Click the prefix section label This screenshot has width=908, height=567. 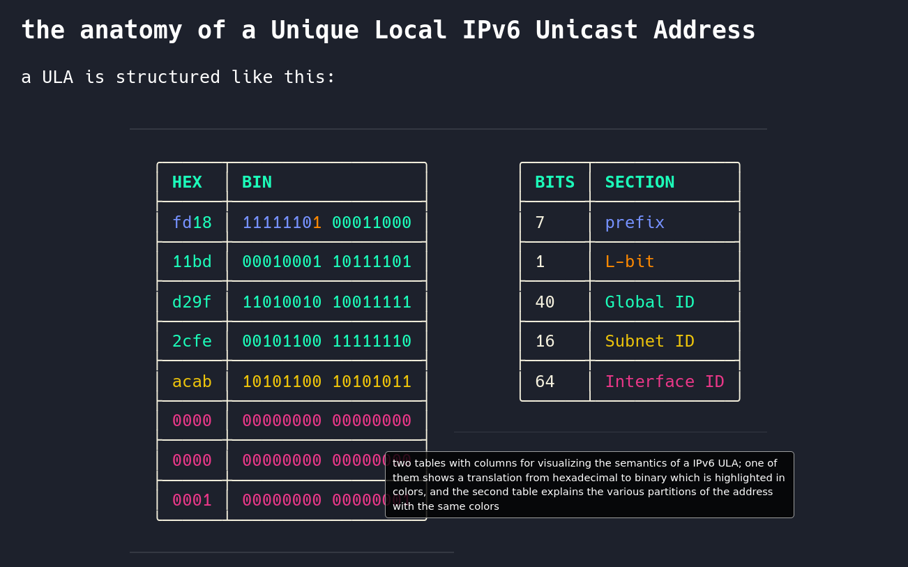[x=634, y=222]
